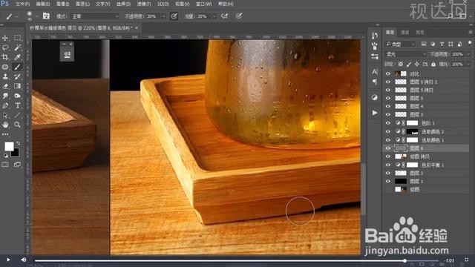Toggle pressure for opacity icon
Image resolution: width=475 pixels, height=267 pixels.
coord(174,16)
